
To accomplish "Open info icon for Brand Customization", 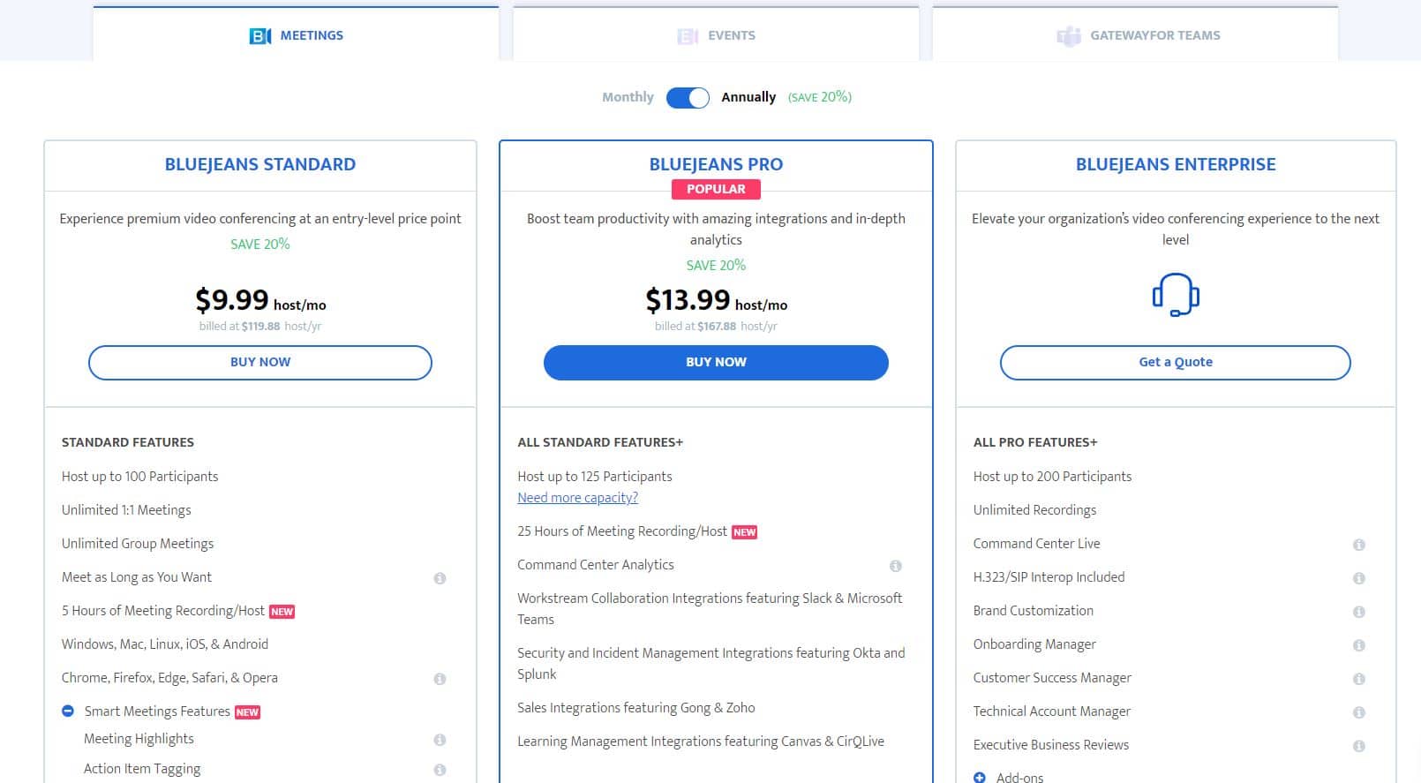I will [1359, 612].
